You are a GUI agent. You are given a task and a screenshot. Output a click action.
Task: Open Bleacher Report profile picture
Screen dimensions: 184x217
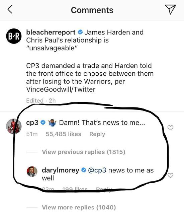(x=14, y=36)
